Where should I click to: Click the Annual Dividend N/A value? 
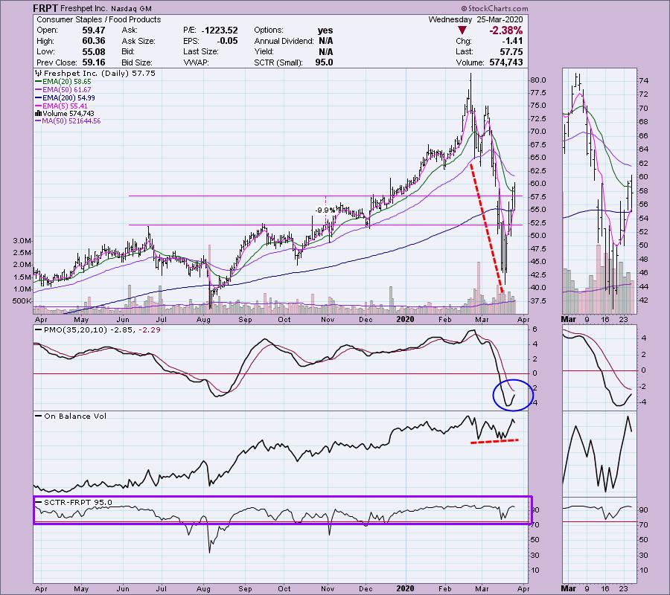point(325,41)
